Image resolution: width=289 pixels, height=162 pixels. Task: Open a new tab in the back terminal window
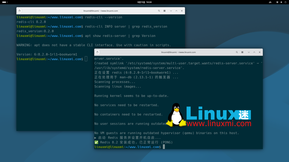click(x=20, y=11)
